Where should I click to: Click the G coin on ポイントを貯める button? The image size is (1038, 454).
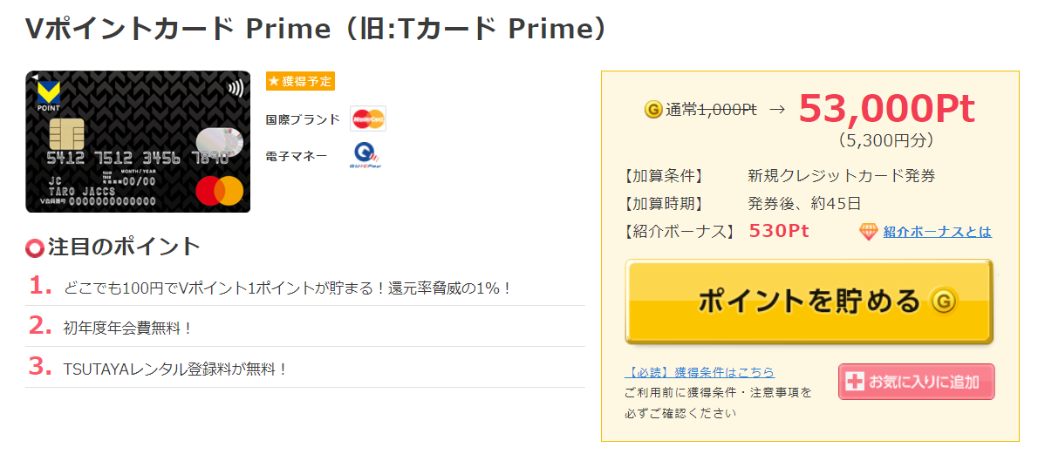[943, 302]
